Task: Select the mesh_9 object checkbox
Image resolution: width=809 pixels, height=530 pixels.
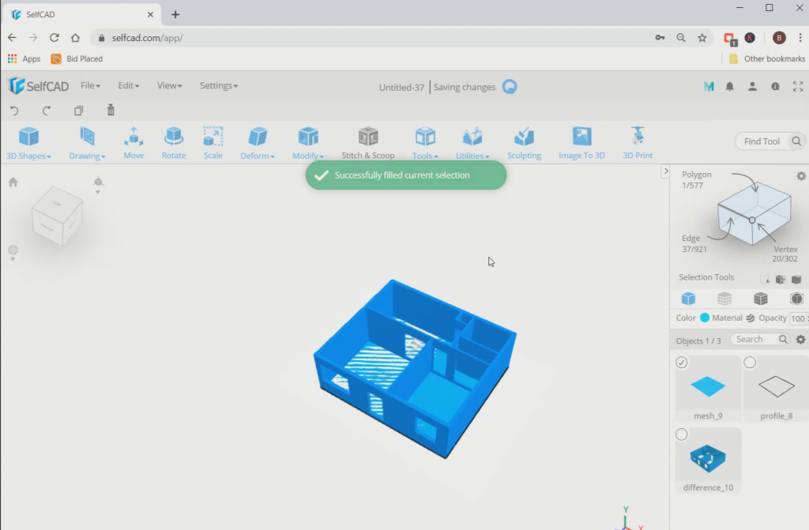Action: 681,362
